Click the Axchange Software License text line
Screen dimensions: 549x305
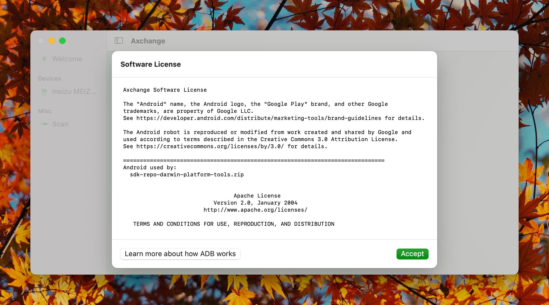pyautogui.click(x=165, y=90)
